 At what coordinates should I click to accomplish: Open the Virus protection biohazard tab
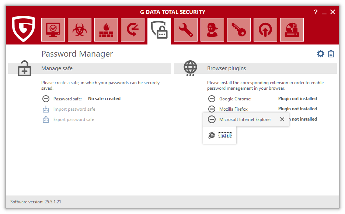click(79, 30)
